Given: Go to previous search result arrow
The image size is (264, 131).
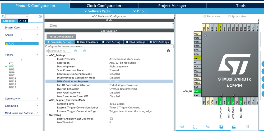Looking at the screenshot, I should (x=76, y=51).
